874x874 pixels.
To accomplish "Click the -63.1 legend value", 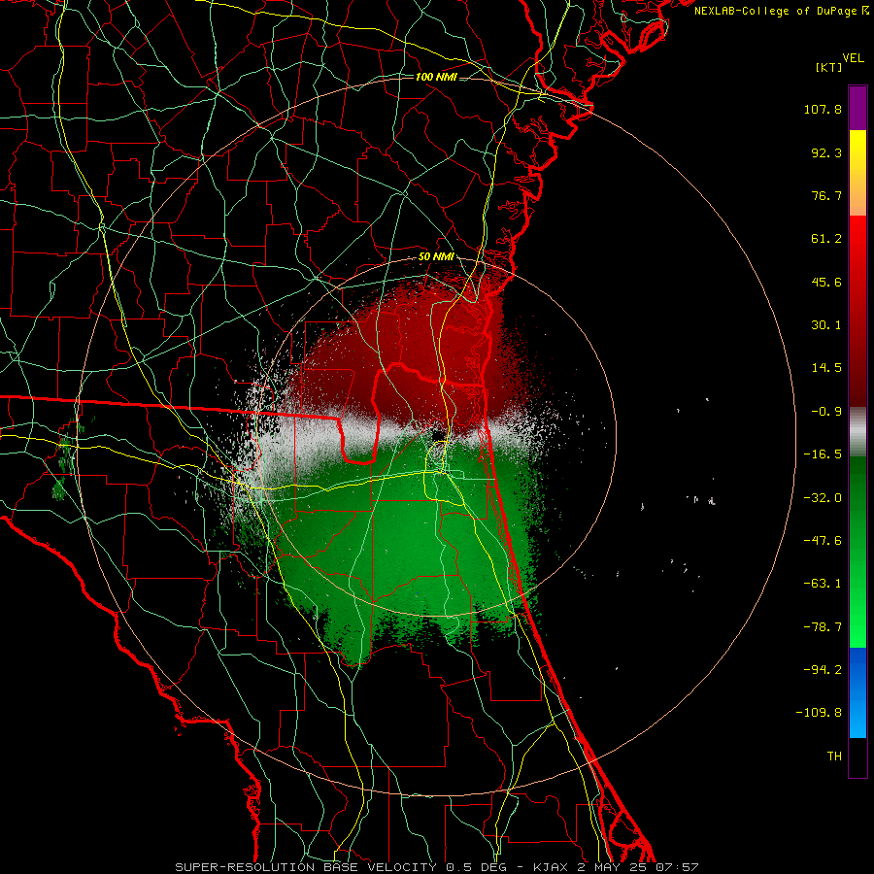I will tap(823, 584).
